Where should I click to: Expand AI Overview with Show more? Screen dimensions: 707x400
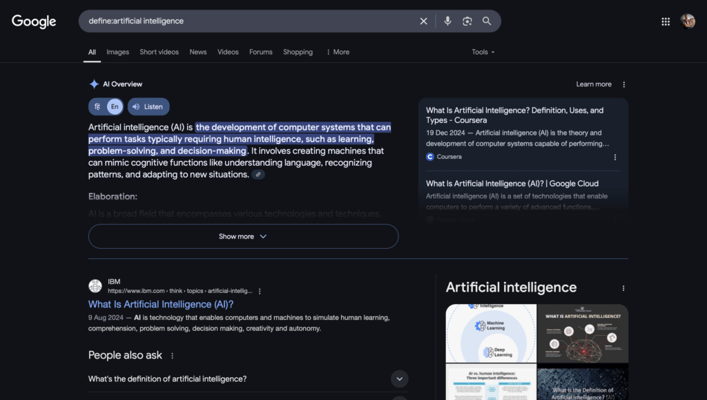coord(244,236)
